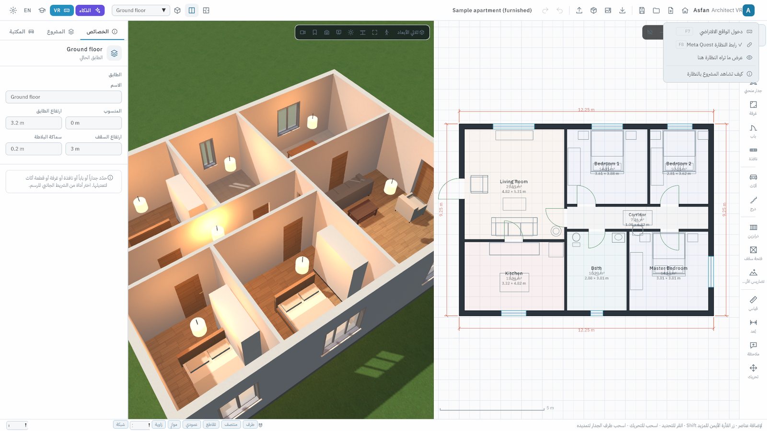Click the VR button in top bar
The width and height of the screenshot is (767, 431).
[x=62, y=10]
